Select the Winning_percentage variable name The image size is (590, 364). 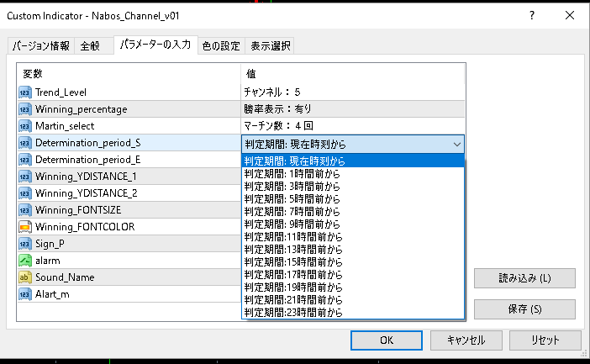click(x=81, y=109)
